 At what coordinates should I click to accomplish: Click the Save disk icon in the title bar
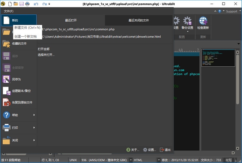[22, 4]
